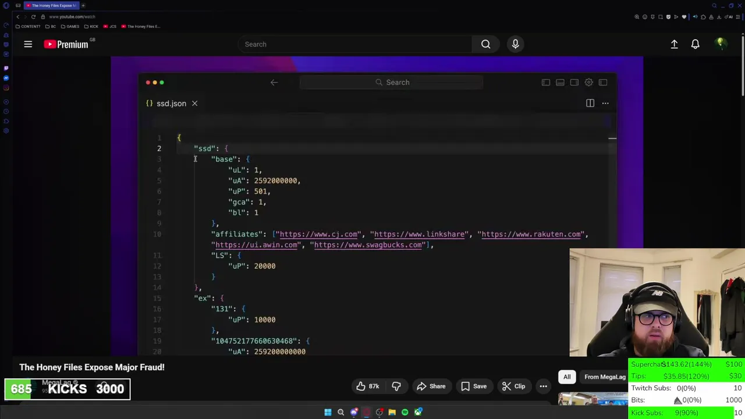Open the browser zoom magnifier icon

point(637,17)
